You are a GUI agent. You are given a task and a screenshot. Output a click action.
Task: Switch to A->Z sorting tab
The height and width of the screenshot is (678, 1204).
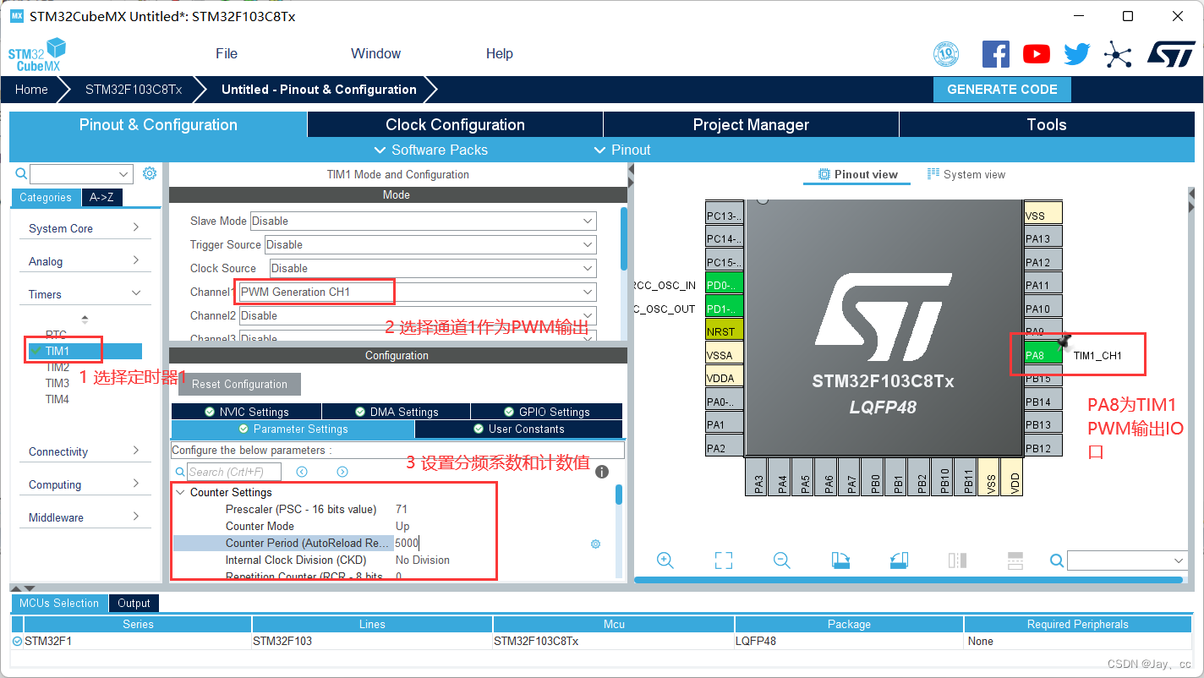click(101, 197)
